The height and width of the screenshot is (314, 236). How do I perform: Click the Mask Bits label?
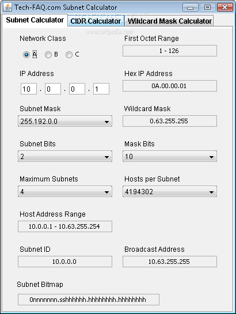pos(139,144)
